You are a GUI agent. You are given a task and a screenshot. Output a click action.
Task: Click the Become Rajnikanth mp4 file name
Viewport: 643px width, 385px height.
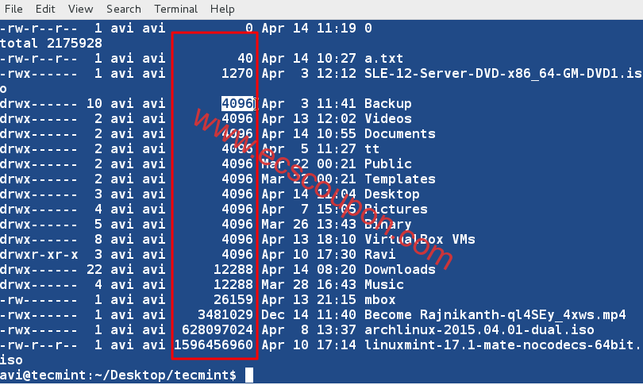[x=495, y=315]
